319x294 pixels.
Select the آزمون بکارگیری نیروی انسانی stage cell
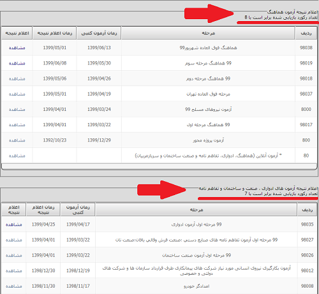197,270
